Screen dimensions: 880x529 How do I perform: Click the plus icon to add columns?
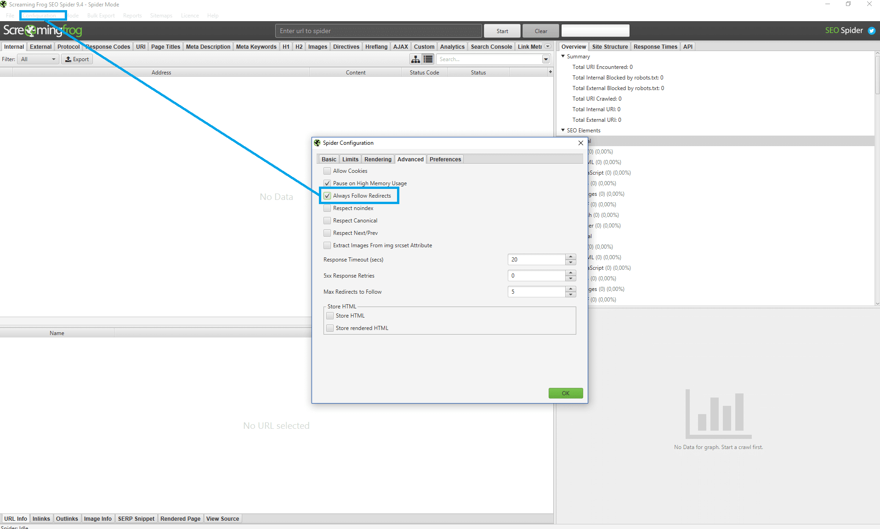[x=550, y=72]
